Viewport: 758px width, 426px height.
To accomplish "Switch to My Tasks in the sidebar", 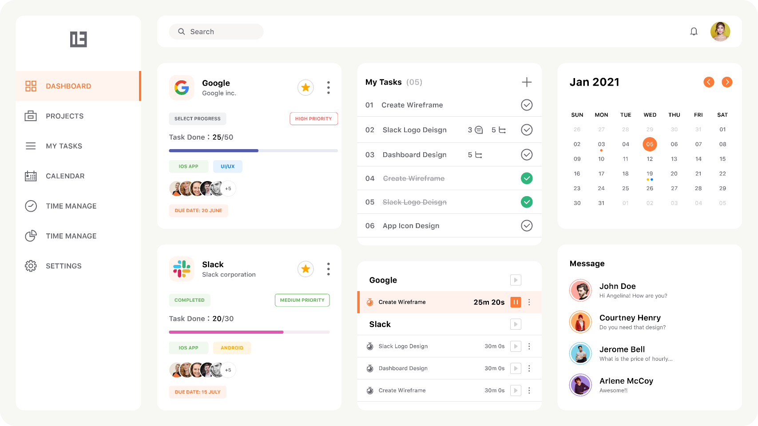I will point(64,146).
